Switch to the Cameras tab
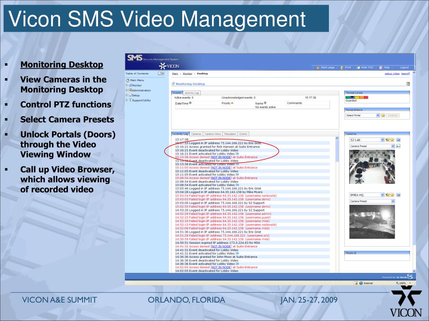The image size is (429, 321). 196,134
